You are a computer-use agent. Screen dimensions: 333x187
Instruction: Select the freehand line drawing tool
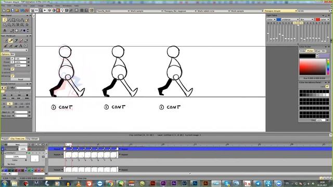coord(5,20)
